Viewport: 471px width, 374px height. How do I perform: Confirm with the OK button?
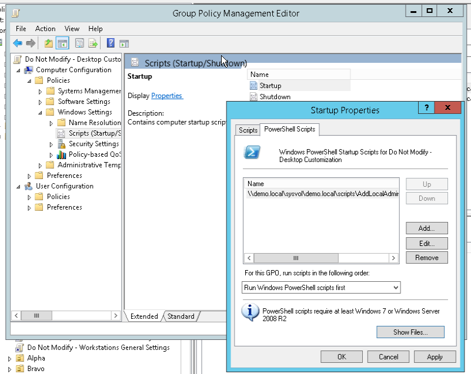342,357
